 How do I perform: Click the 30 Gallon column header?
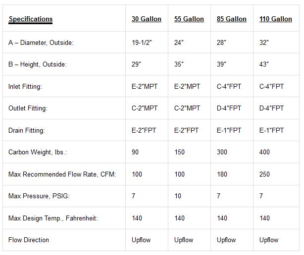pyautogui.click(x=146, y=19)
